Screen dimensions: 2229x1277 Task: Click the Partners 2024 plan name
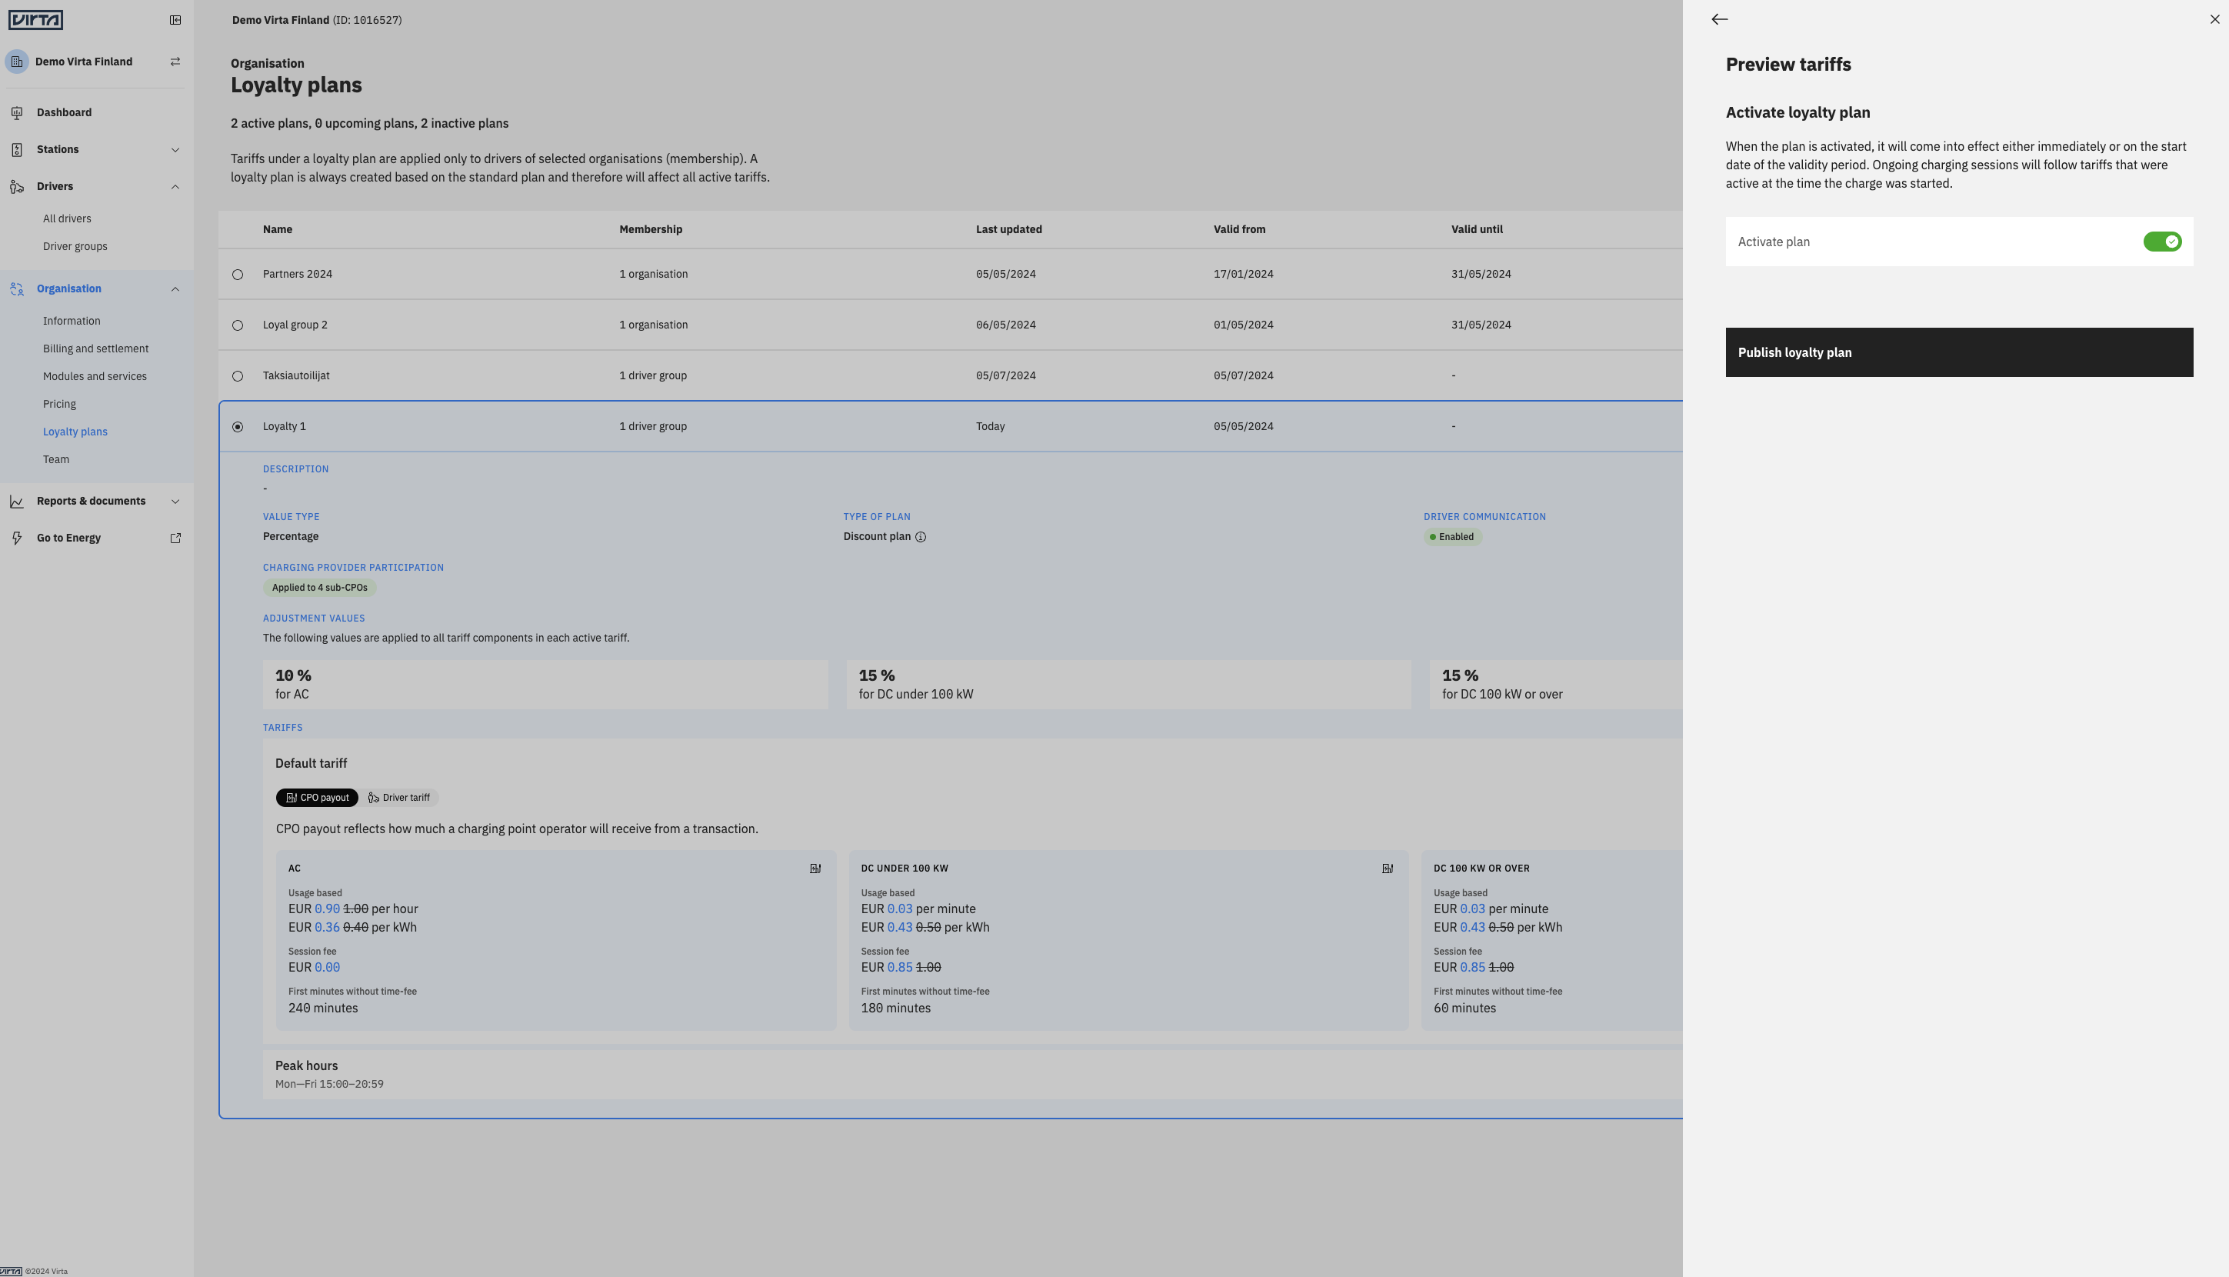[297, 274]
